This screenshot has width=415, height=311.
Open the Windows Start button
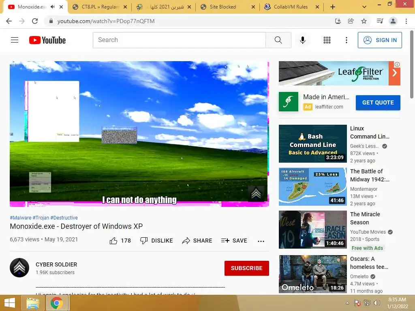click(10, 303)
